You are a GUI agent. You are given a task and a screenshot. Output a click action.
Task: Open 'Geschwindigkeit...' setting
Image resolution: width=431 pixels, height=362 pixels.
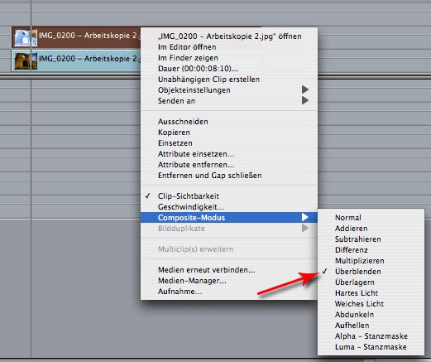click(x=229, y=207)
